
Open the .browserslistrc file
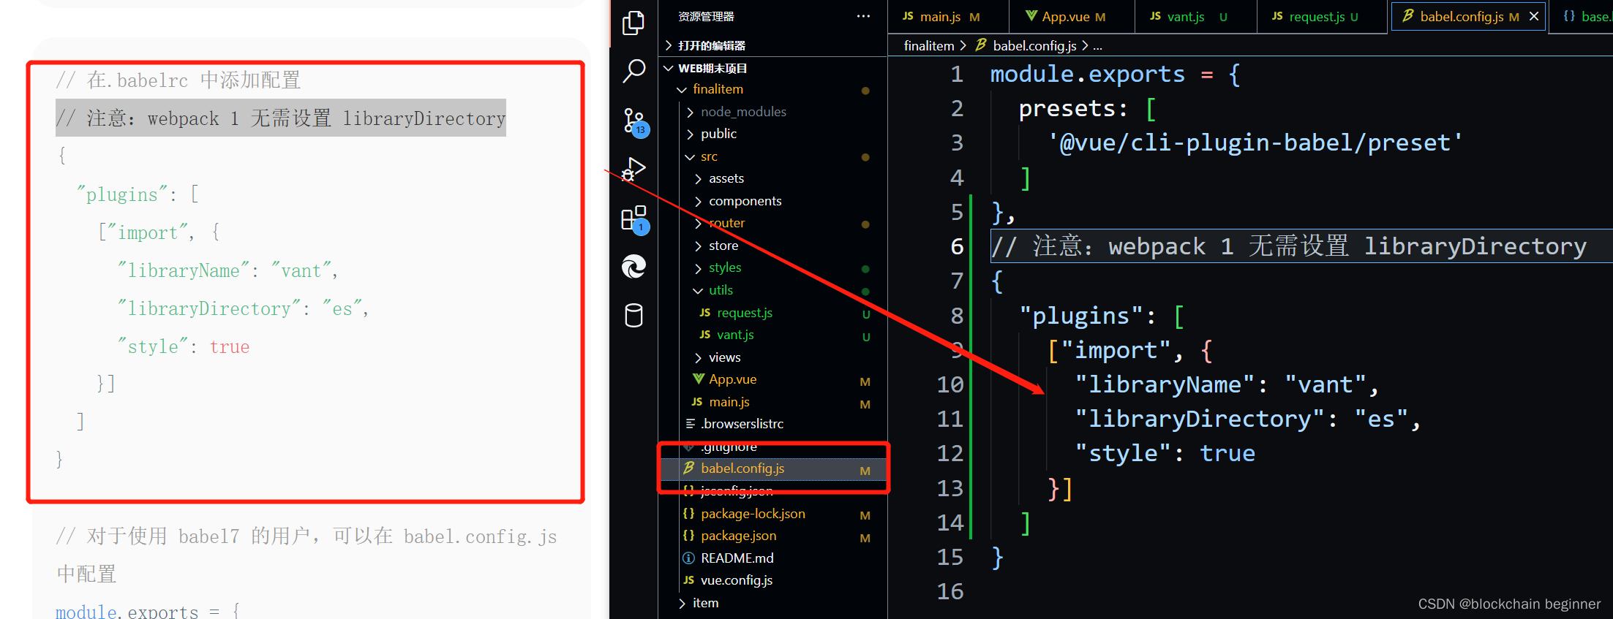coord(772,424)
